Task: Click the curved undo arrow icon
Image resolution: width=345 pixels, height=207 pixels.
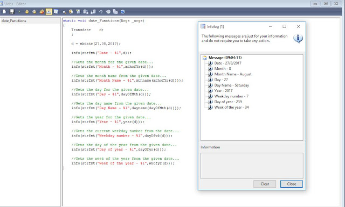Action: tap(101, 12)
